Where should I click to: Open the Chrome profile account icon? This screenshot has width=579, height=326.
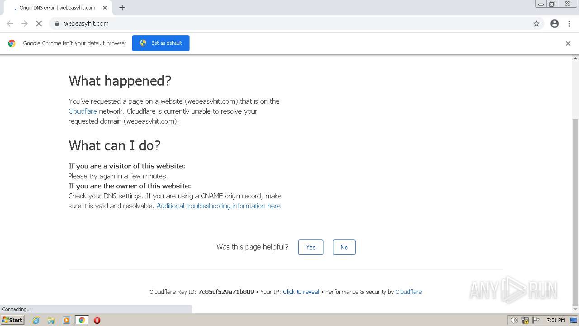(x=555, y=24)
